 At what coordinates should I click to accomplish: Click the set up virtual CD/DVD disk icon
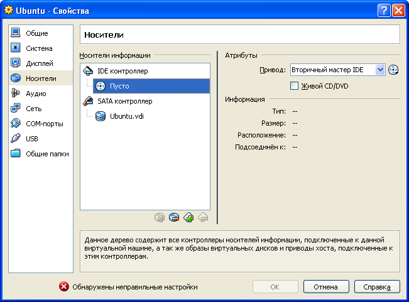coord(393,70)
